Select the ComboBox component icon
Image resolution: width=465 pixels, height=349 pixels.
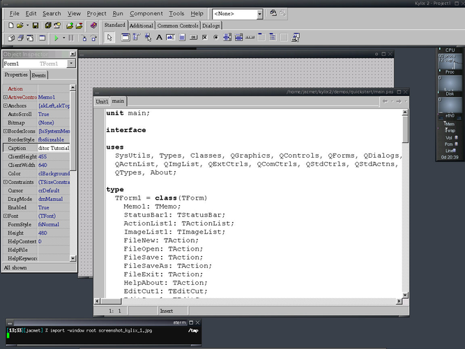pyautogui.click(x=238, y=38)
